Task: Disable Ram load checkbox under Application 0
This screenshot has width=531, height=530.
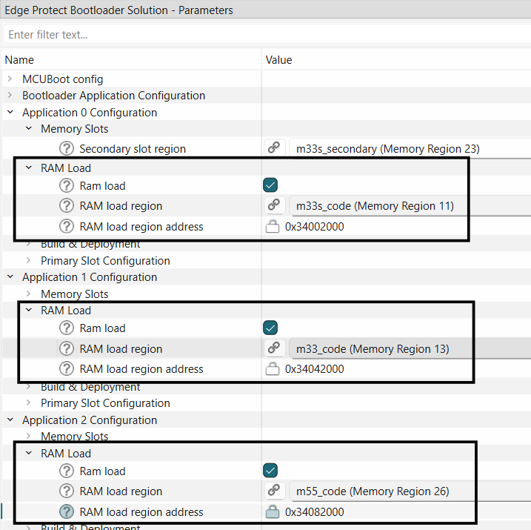Action: click(270, 185)
